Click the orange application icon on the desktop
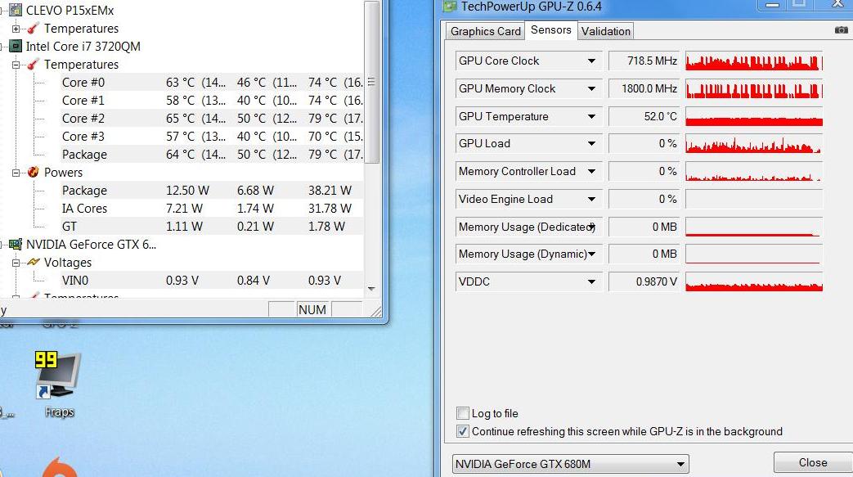The width and height of the screenshot is (853, 477). click(x=58, y=467)
